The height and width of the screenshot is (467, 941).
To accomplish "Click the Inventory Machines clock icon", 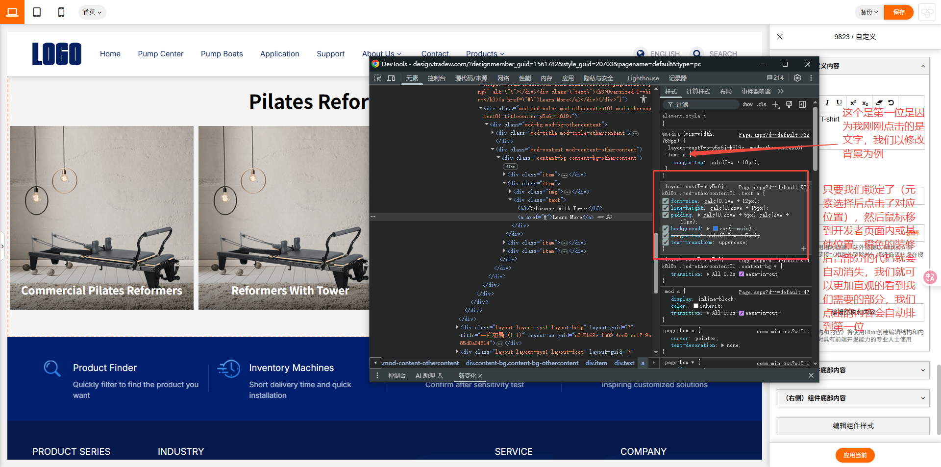I will pyautogui.click(x=229, y=369).
